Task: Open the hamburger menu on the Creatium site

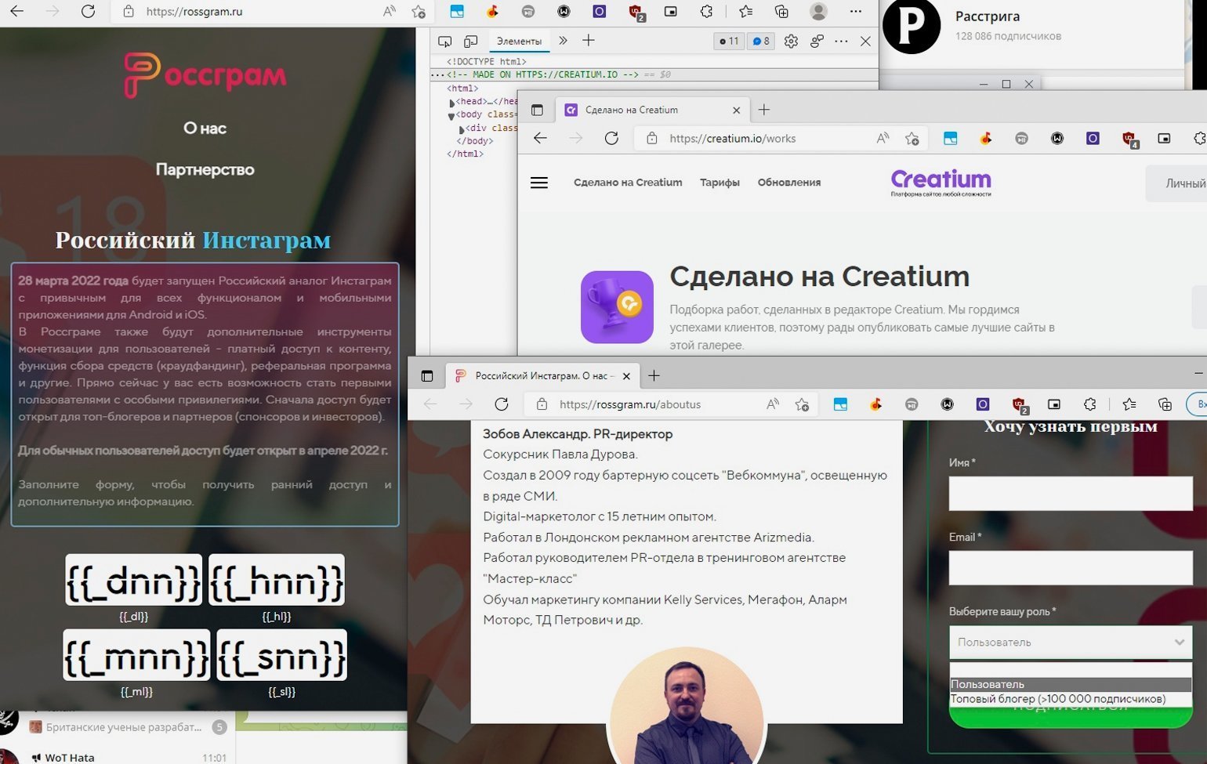Action: pos(539,183)
